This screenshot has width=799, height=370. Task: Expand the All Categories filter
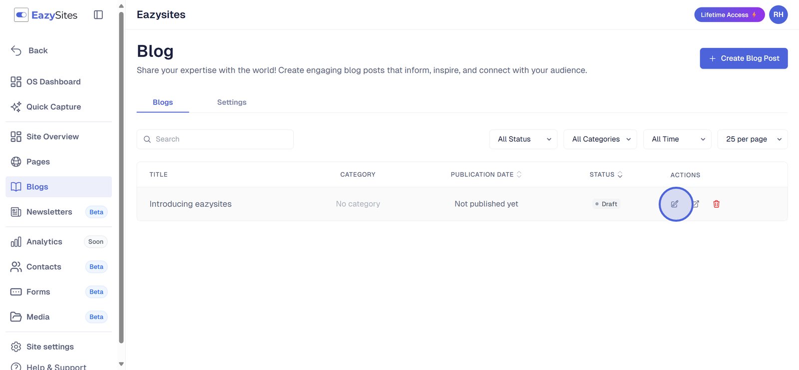point(600,139)
